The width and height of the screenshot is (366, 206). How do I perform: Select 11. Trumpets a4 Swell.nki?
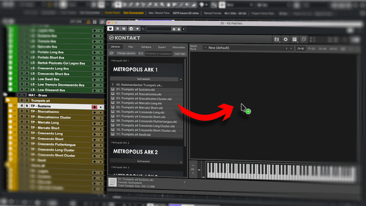(x=146, y=135)
